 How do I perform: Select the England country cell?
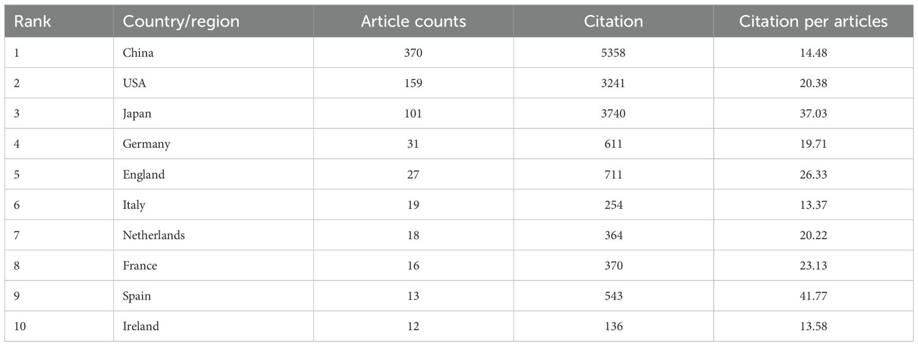[x=143, y=175]
